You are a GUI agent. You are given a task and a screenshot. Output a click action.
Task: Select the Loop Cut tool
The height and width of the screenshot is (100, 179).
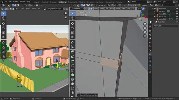[72, 66]
